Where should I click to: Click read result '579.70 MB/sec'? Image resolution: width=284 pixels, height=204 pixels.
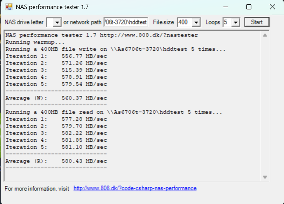(84, 126)
